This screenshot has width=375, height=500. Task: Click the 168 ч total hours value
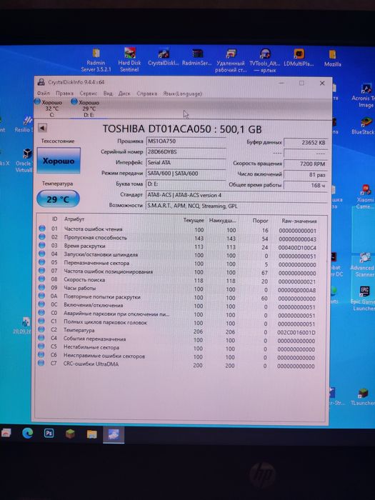(x=305, y=185)
